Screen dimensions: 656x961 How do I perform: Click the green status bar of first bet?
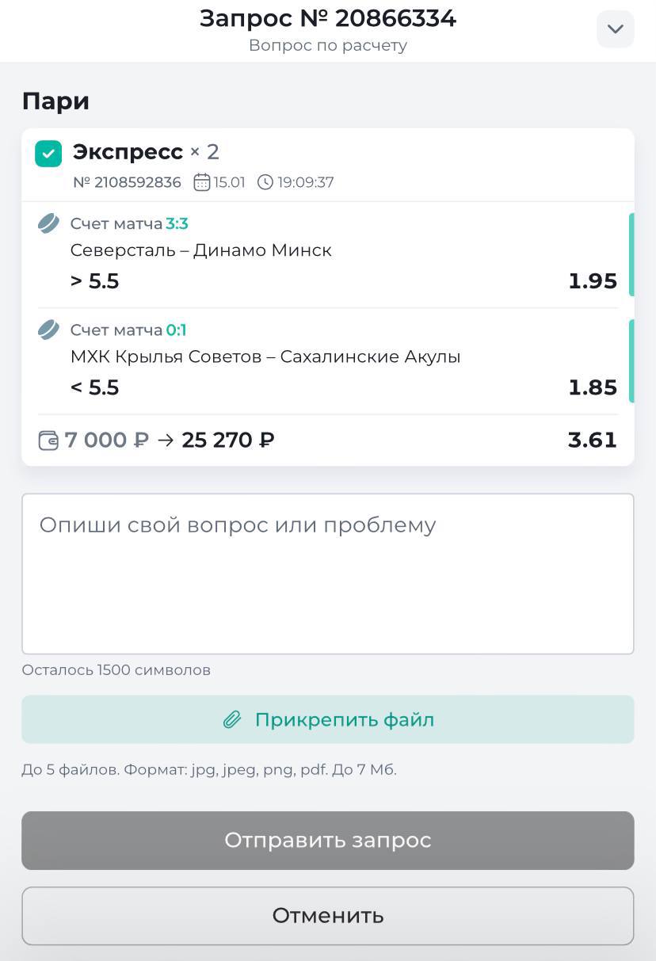(x=631, y=254)
